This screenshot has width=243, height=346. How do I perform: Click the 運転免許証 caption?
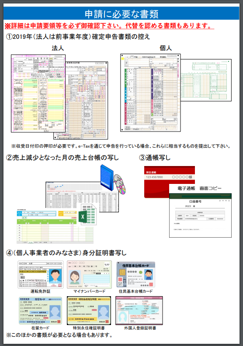tap(40, 291)
